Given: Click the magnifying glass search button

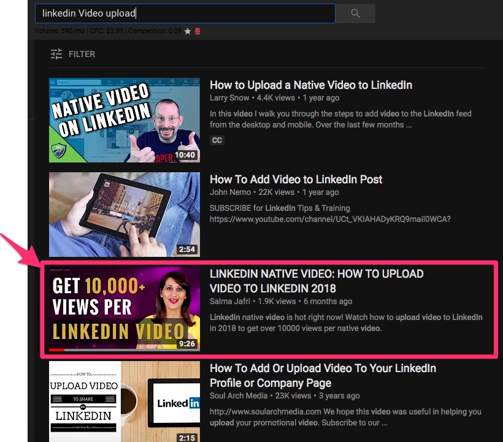Looking at the screenshot, I should 355,13.
